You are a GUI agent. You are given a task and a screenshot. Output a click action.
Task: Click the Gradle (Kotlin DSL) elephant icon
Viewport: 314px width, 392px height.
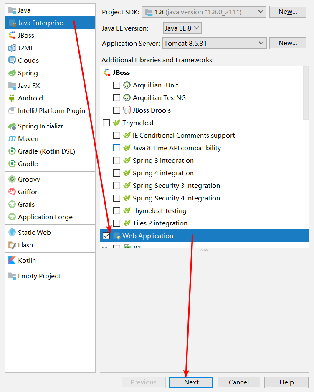tap(12, 151)
